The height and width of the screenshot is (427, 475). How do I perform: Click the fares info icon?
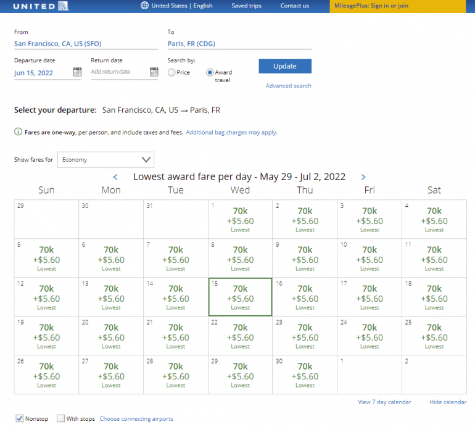[x=18, y=132]
